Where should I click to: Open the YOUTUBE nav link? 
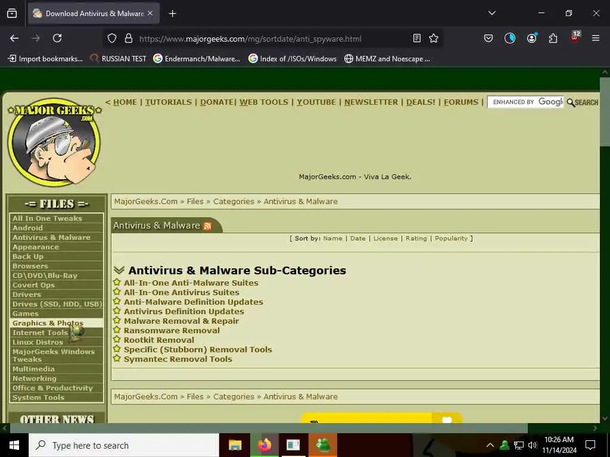[x=316, y=102]
